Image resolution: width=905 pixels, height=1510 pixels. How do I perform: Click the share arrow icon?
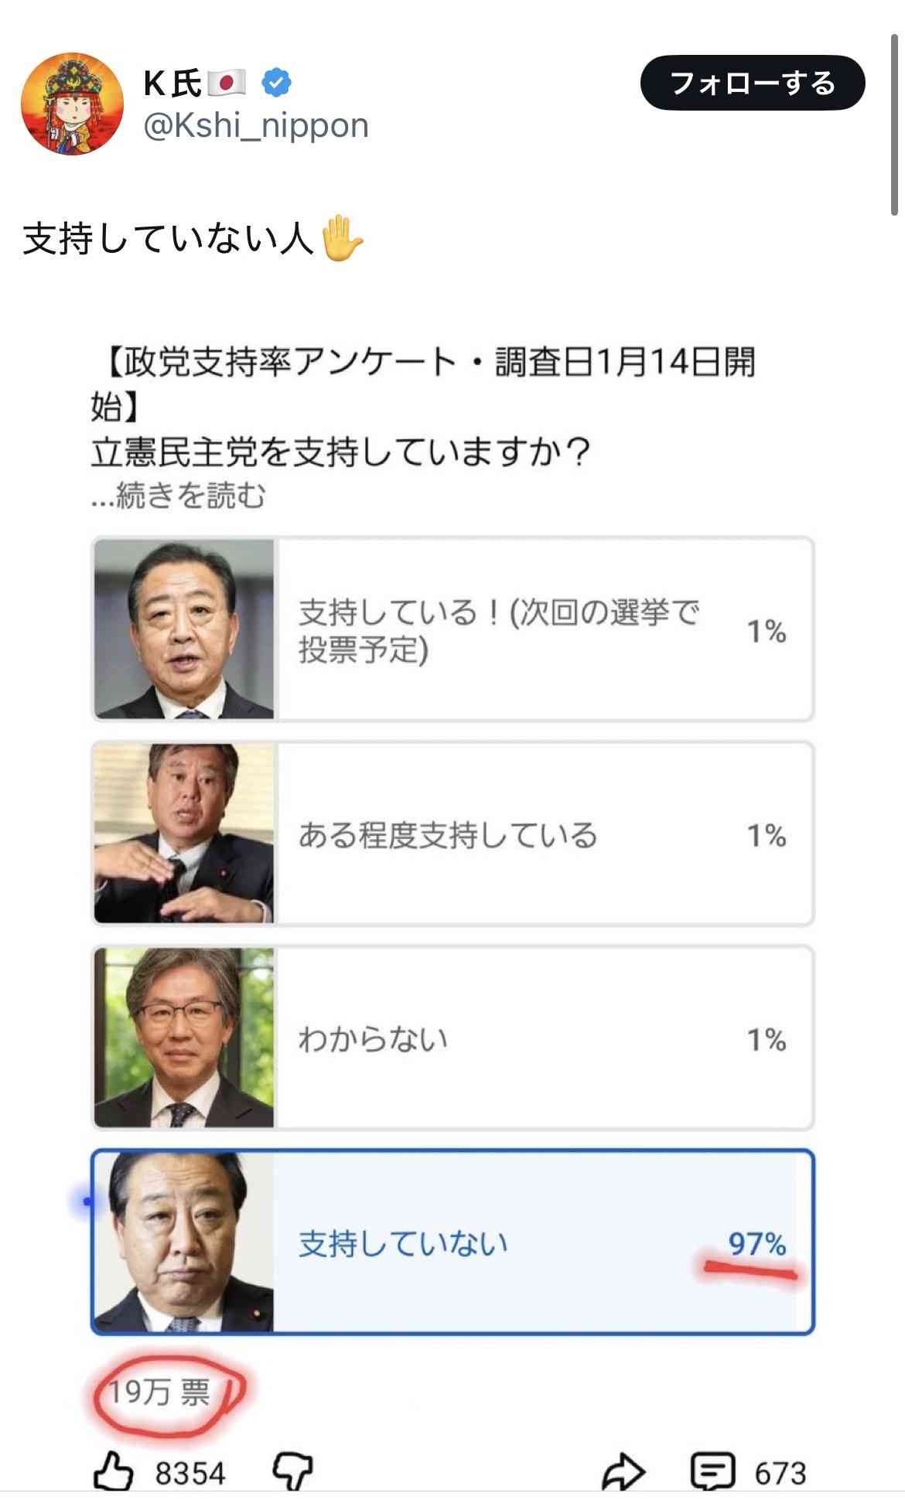623,1471
